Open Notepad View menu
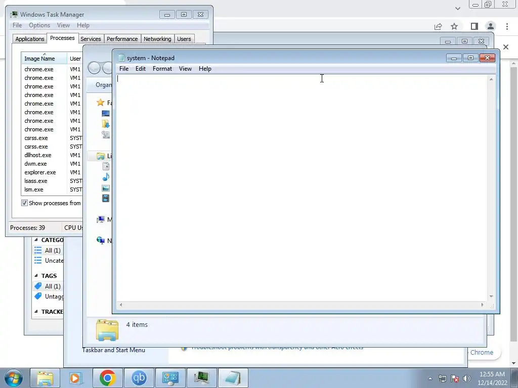Screen dimensions: 518x388 185,69
